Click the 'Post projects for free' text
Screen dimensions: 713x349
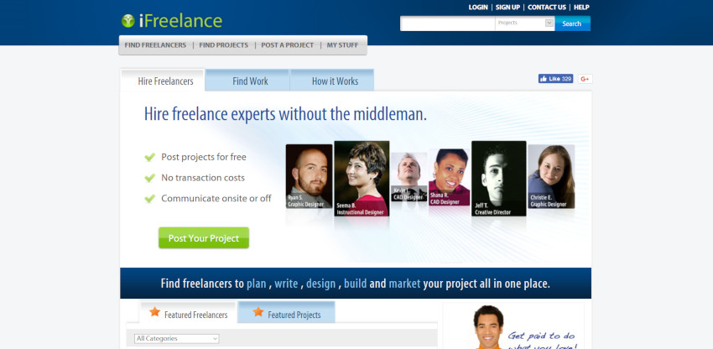[x=204, y=157]
